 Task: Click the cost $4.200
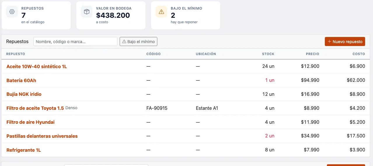coord(357,108)
